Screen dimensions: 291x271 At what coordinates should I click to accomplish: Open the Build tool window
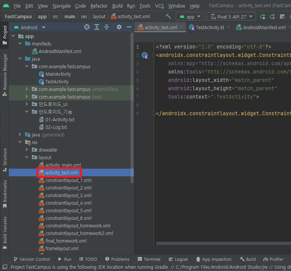coord(248,259)
